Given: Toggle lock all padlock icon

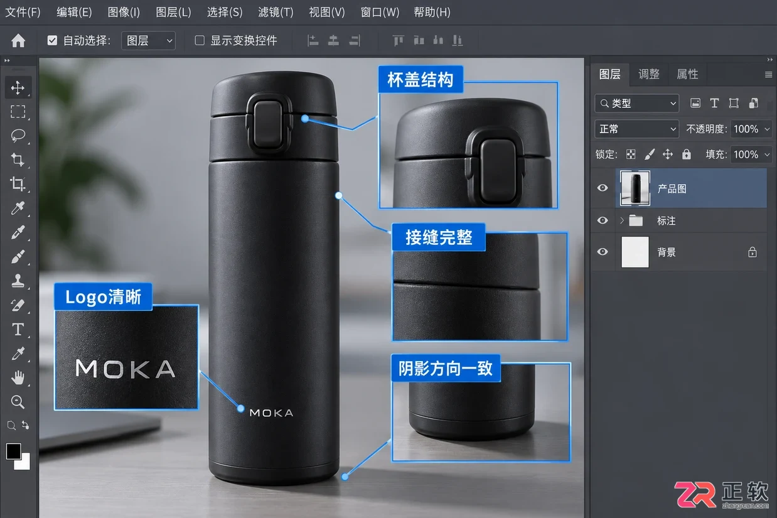Looking at the screenshot, I should [686, 154].
